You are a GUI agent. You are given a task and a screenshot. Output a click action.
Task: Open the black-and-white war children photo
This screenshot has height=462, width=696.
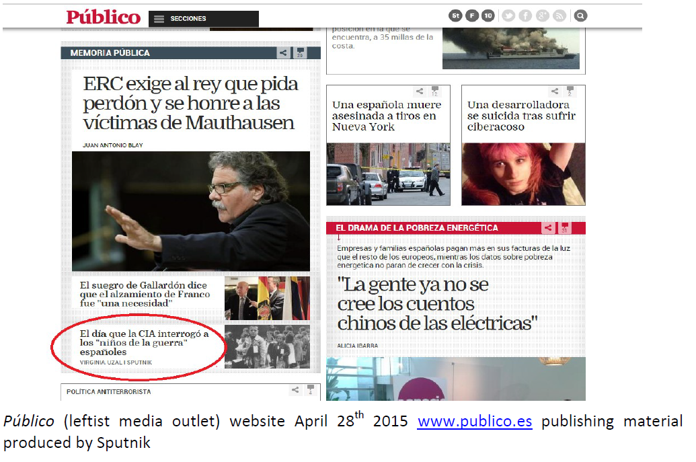pyautogui.click(x=267, y=346)
